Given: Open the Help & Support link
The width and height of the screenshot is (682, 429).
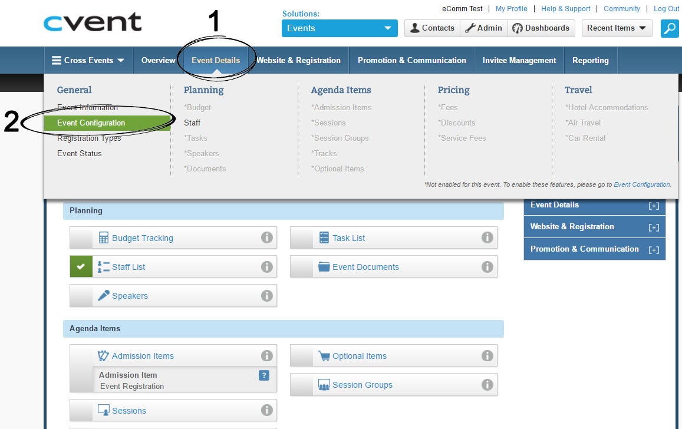Looking at the screenshot, I should click(x=565, y=9).
